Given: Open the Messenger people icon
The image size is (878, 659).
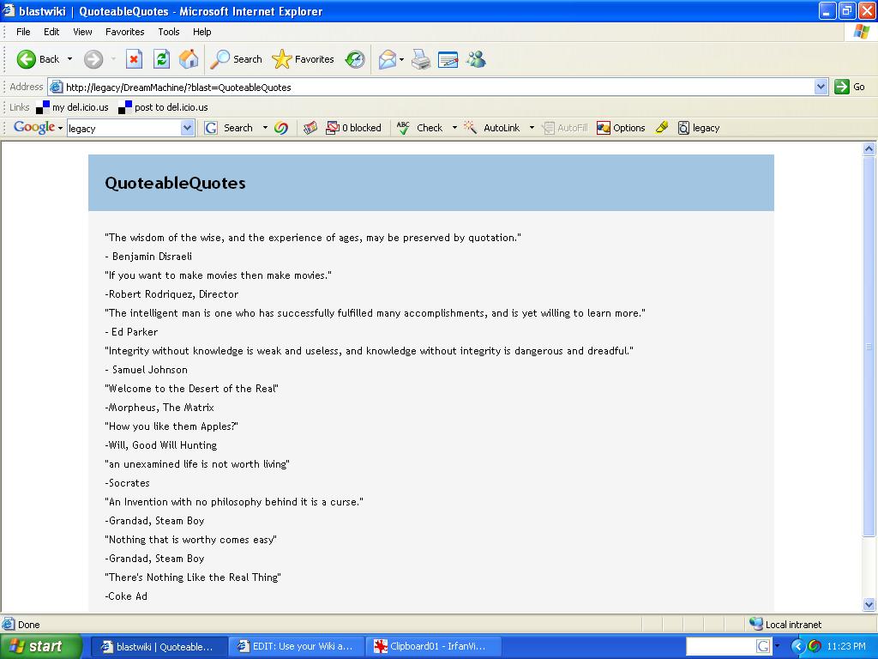Looking at the screenshot, I should (476, 59).
